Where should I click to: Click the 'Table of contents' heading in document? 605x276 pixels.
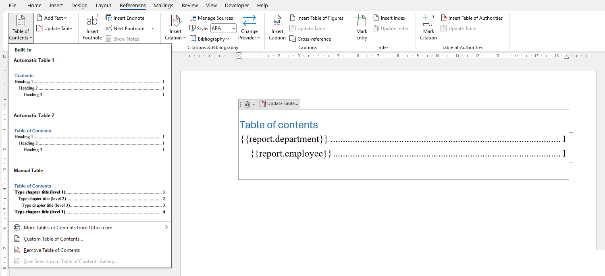[x=279, y=125]
